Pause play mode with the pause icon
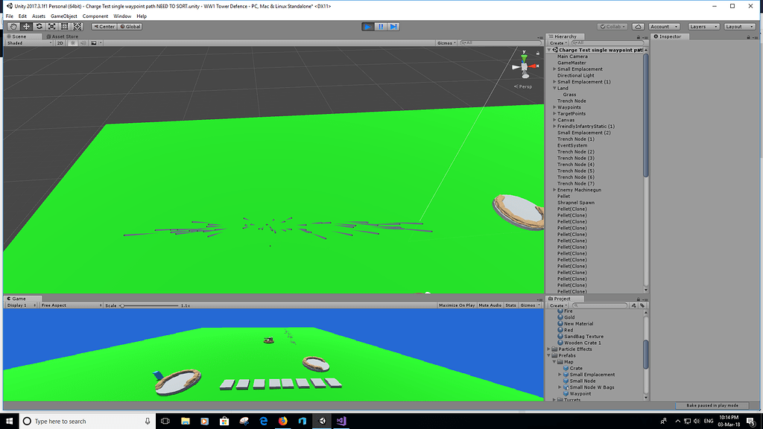The width and height of the screenshot is (763, 429). click(x=381, y=26)
